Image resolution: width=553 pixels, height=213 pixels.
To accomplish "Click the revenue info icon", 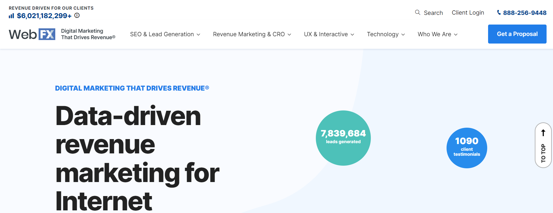I will 77,15.
